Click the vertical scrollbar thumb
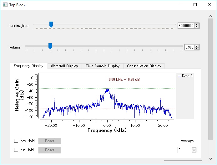Image resolution: width=217 pixels, height=165 pixels. 211,79
